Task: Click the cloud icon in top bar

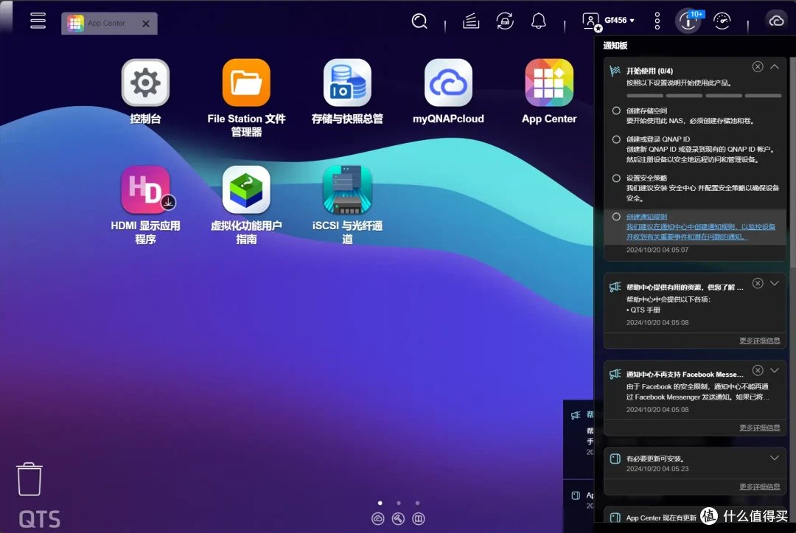Action: pyautogui.click(x=776, y=21)
